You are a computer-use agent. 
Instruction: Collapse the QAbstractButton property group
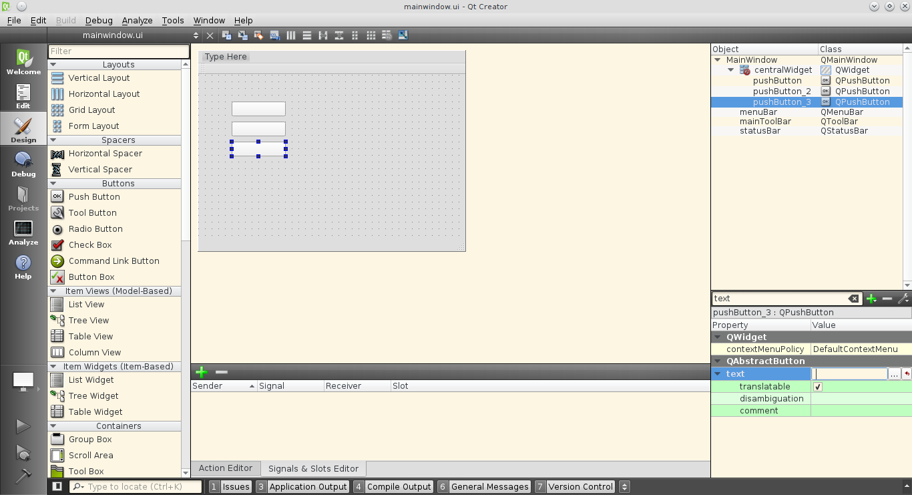pyautogui.click(x=718, y=361)
